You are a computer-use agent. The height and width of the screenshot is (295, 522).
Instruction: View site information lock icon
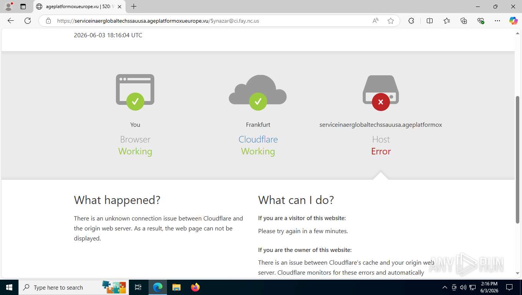(48, 21)
